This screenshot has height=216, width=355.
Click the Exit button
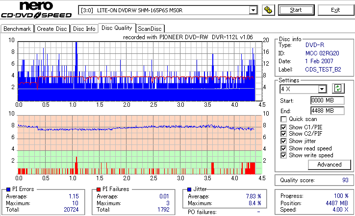point(335,10)
